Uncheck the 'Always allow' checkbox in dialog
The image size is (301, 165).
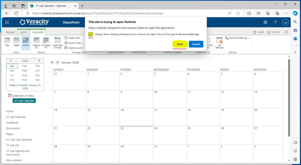pos(91,34)
